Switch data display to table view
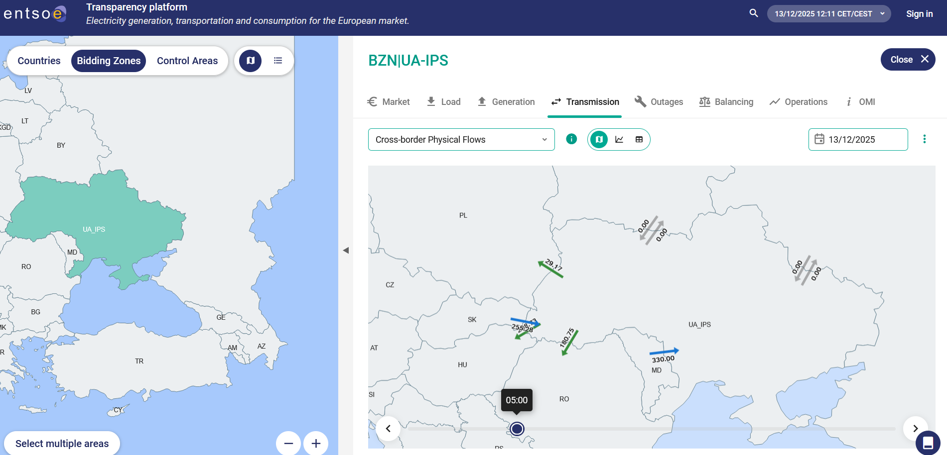 click(639, 140)
